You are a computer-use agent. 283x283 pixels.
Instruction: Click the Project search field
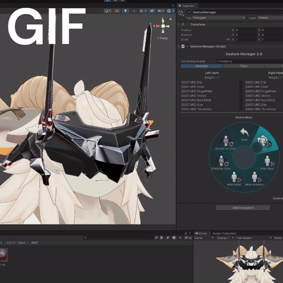(118, 238)
